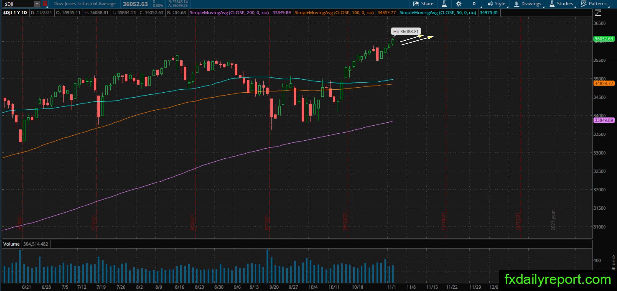The height and width of the screenshot is (291, 617).
Task: Open the Studies menu
Action: (562, 4)
